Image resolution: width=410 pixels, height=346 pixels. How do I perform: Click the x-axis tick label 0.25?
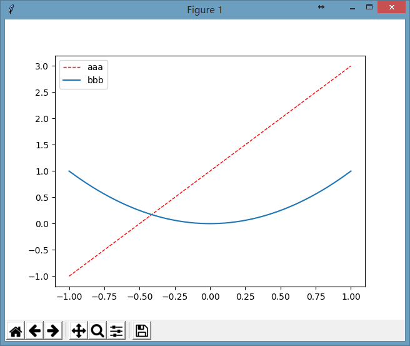[245, 297]
